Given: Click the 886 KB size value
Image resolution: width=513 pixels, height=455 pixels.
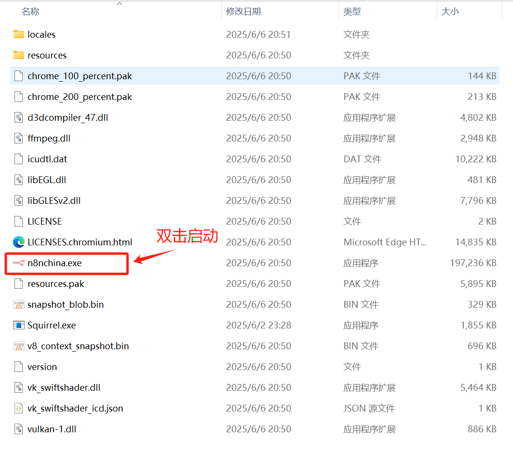Looking at the screenshot, I should (x=482, y=429).
